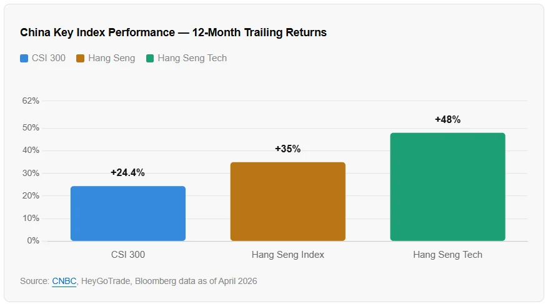The width and height of the screenshot is (548, 304).
Task: Click the Hang Seng Index x-axis label
Action: (287, 255)
